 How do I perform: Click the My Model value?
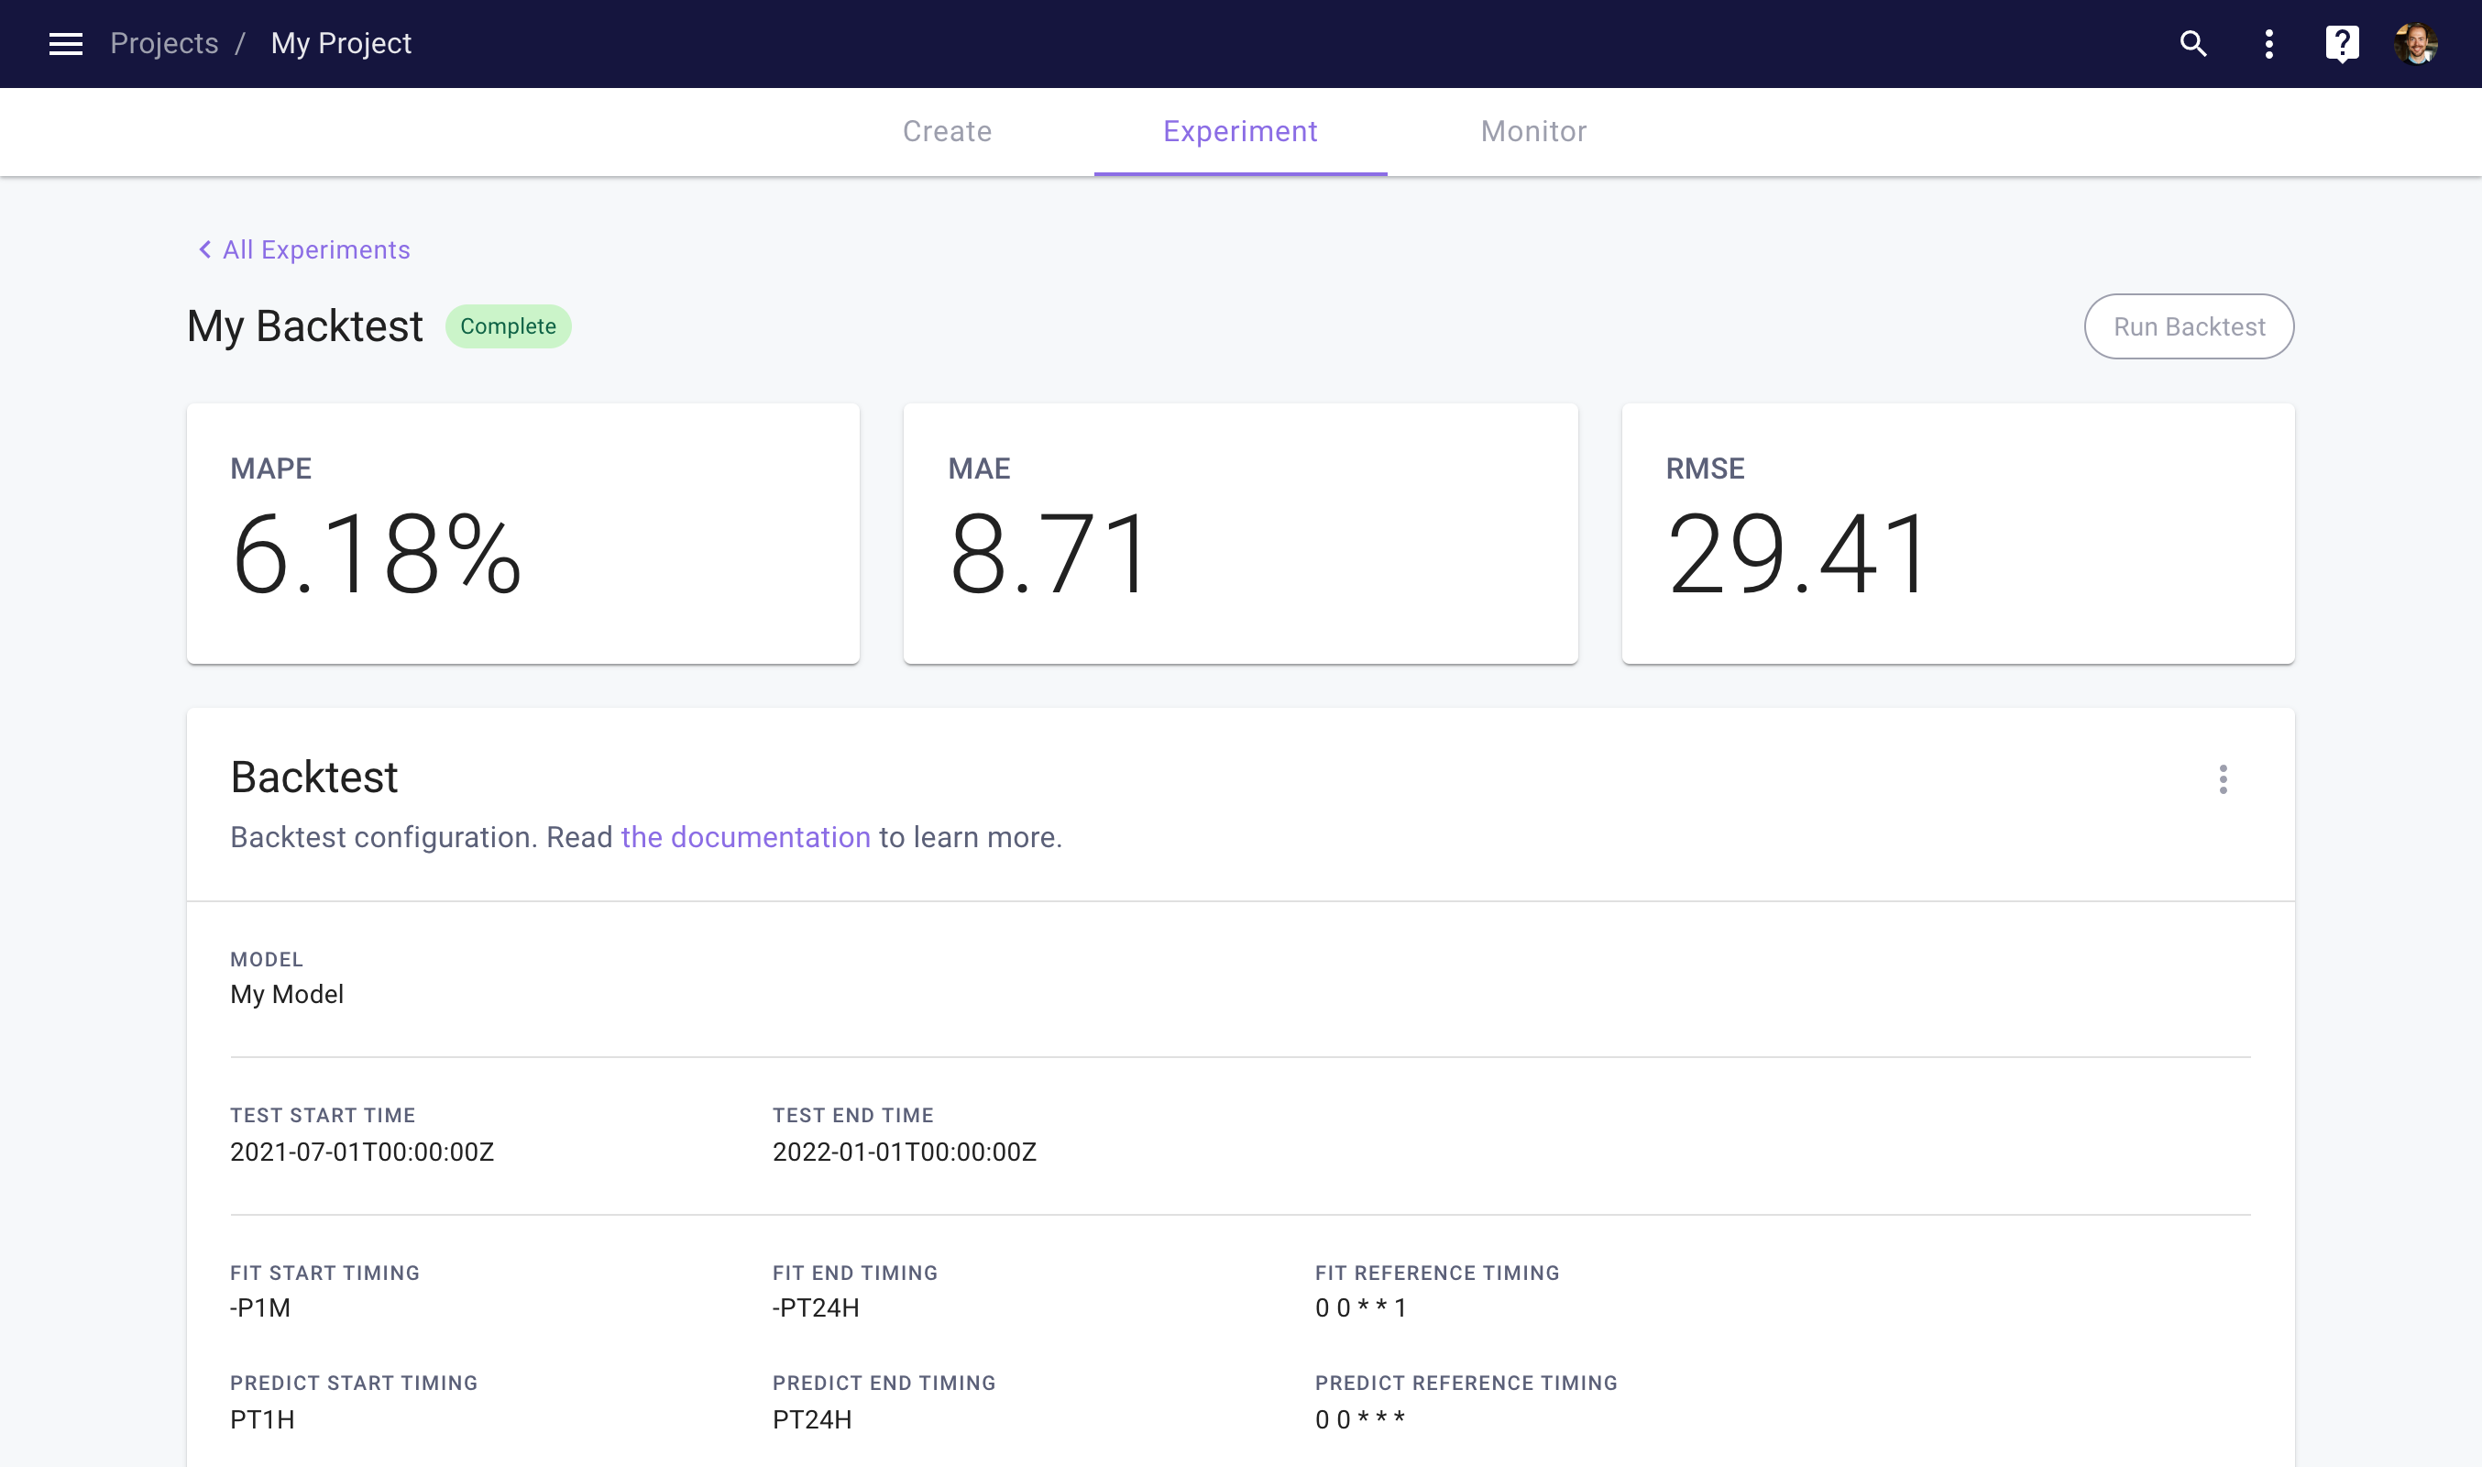click(287, 994)
